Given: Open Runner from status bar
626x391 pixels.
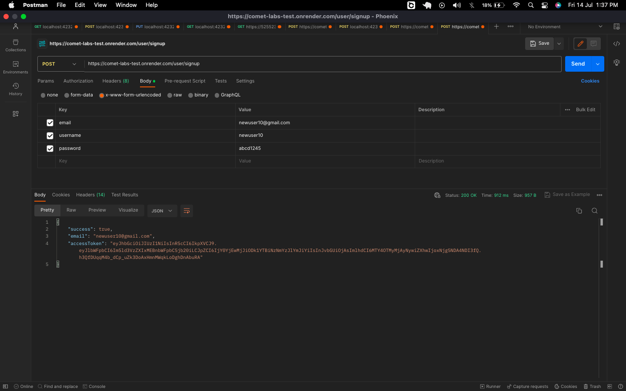Looking at the screenshot, I should (x=490, y=386).
